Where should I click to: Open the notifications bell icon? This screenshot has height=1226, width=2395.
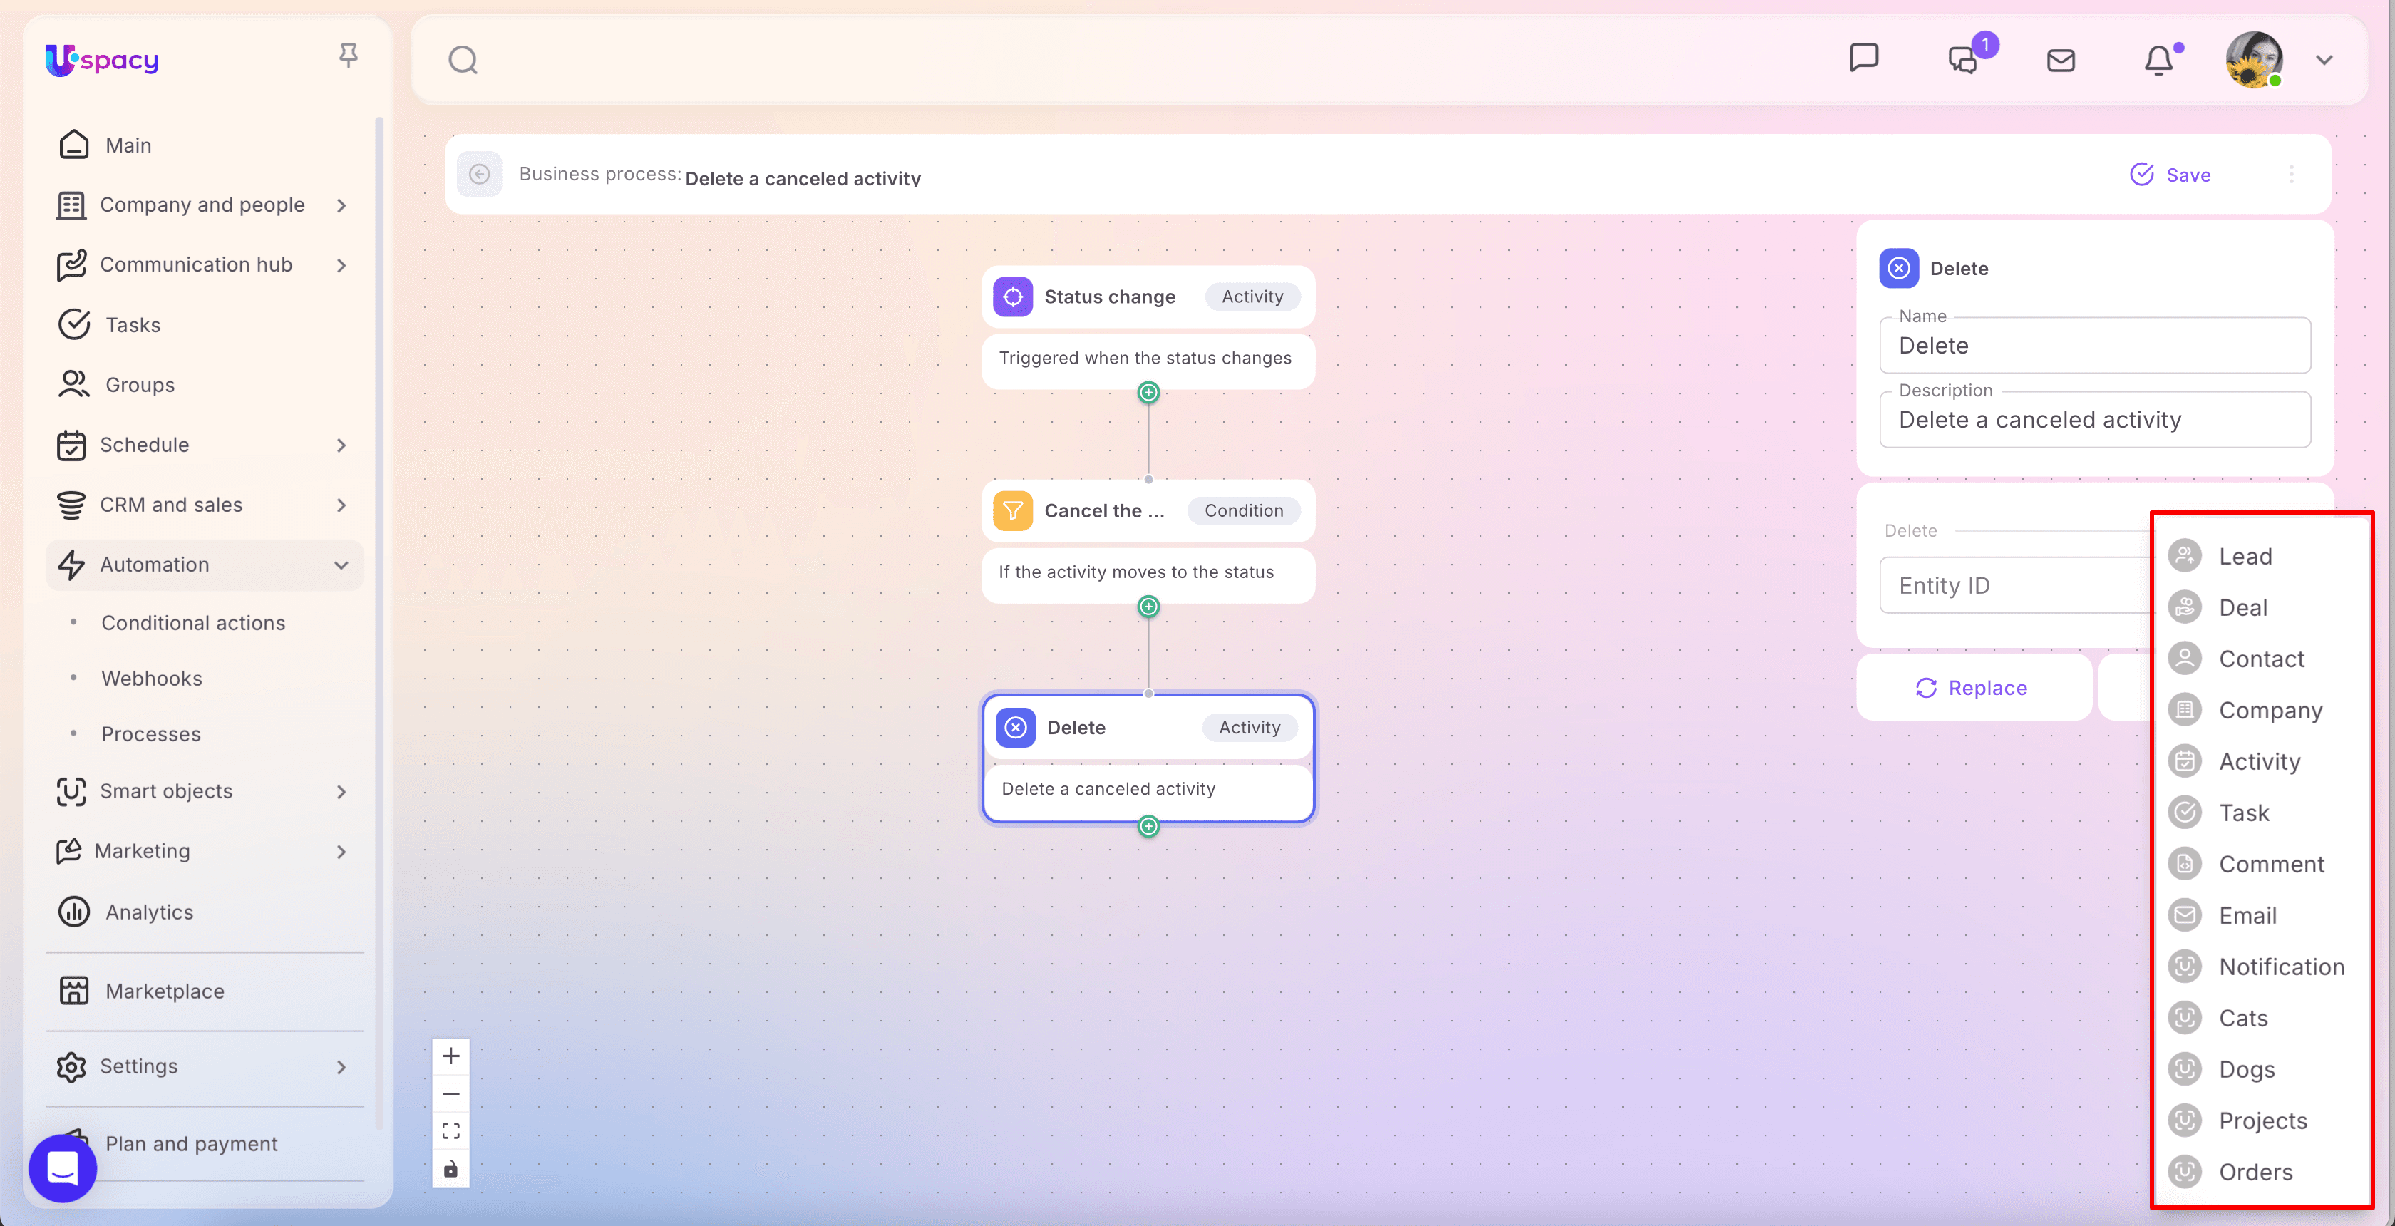pyautogui.click(x=2158, y=61)
